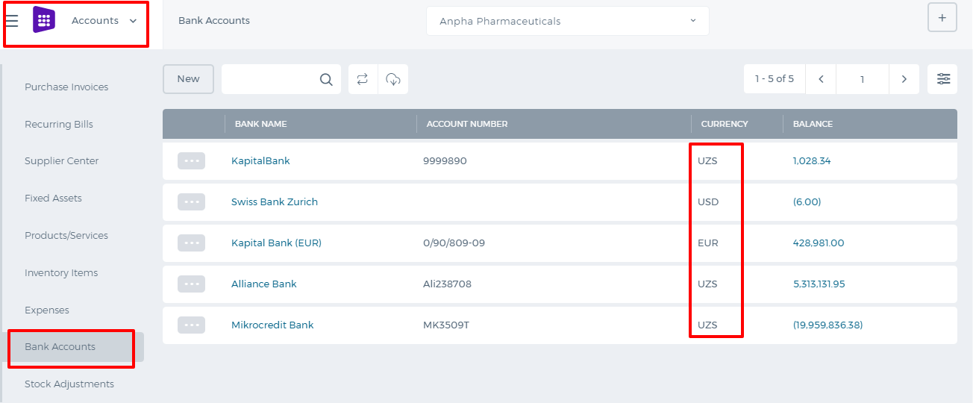Click the refresh arrows icon
The width and height of the screenshot is (973, 403).
[x=363, y=79]
